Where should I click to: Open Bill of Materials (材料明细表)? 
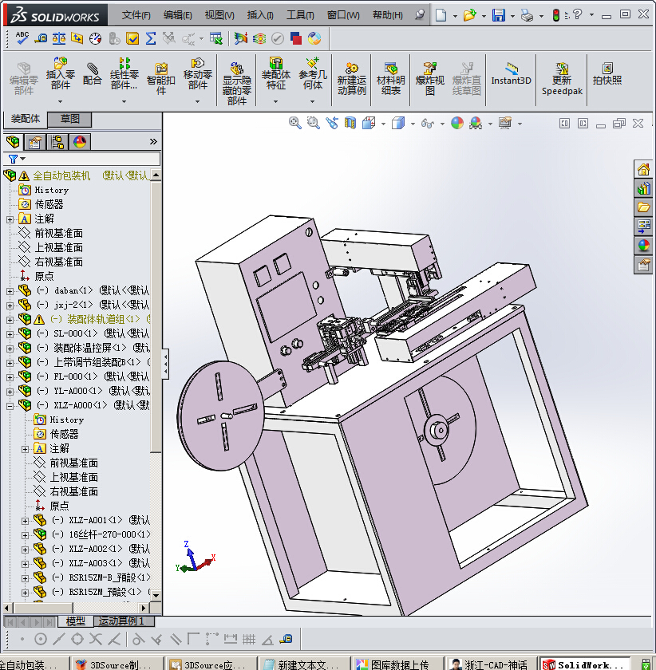[x=390, y=79]
